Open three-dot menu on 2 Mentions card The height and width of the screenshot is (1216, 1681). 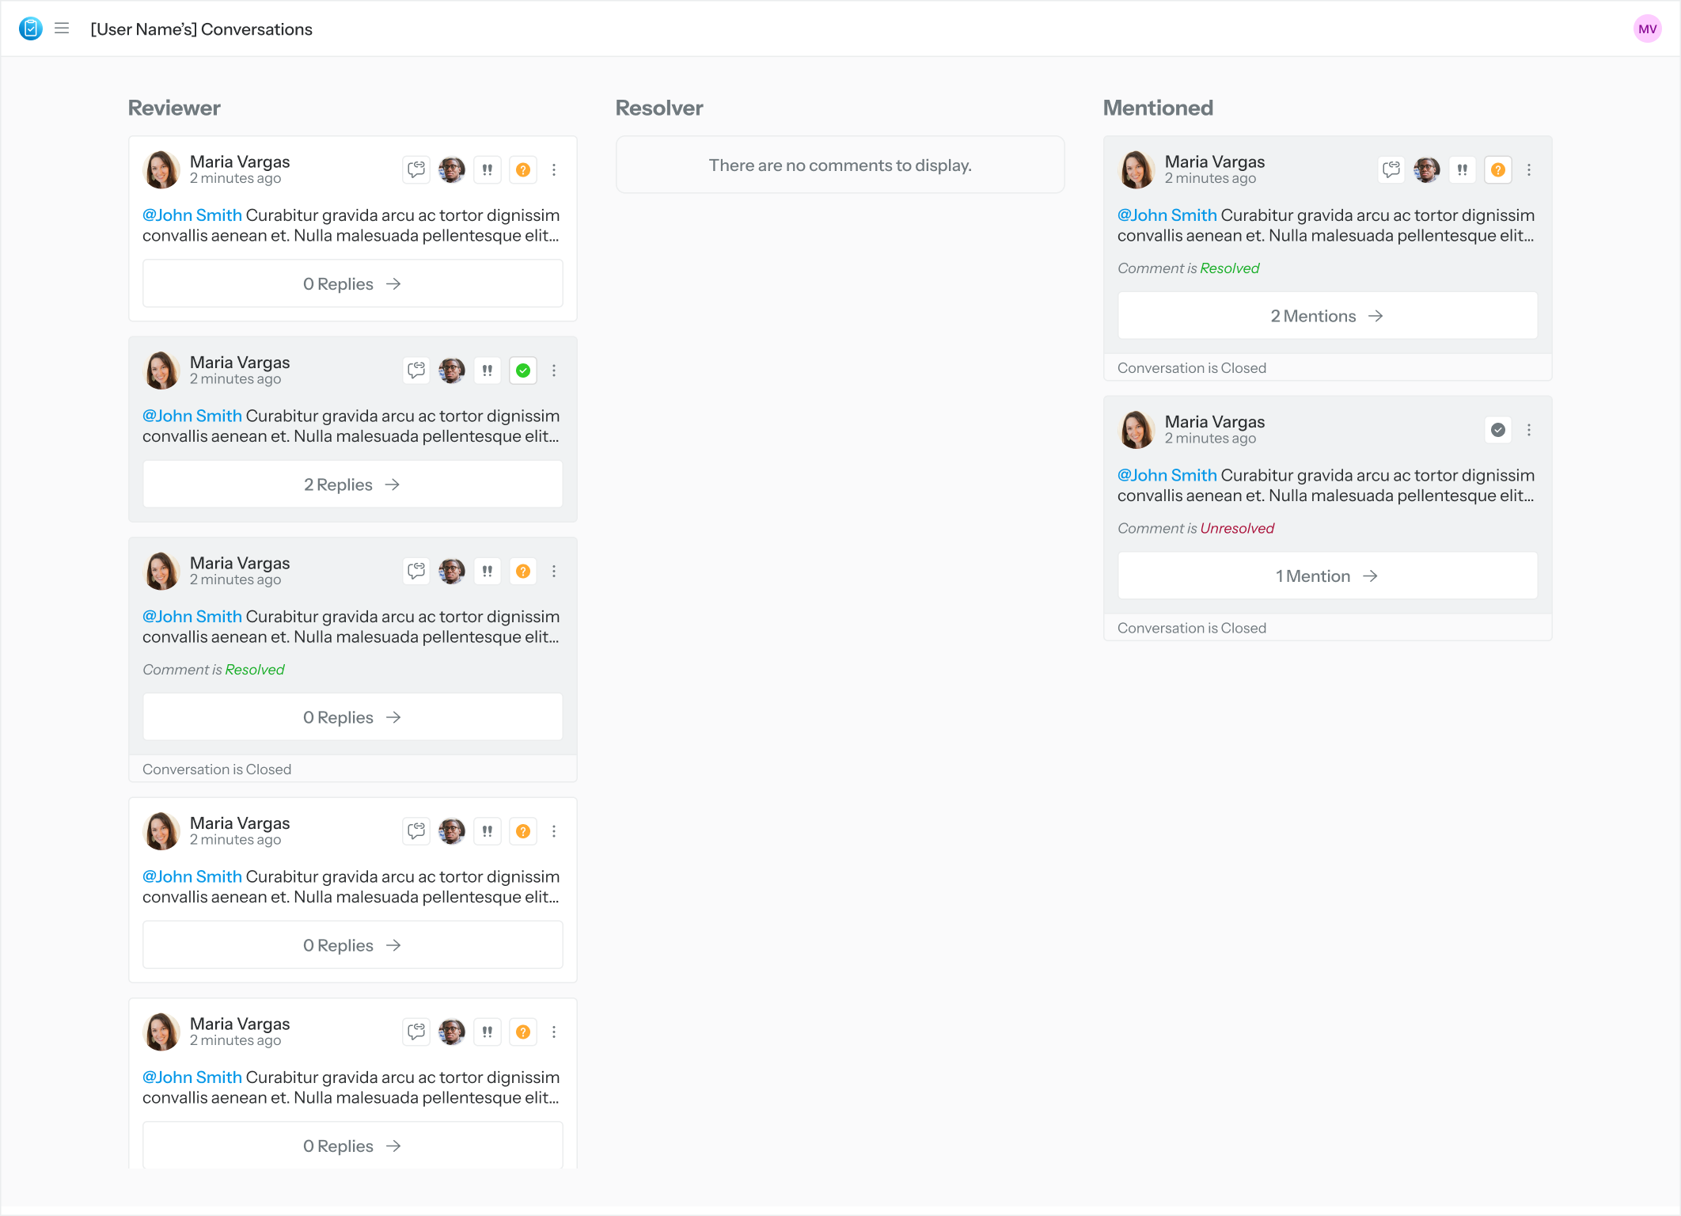(x=1529, y=169)
